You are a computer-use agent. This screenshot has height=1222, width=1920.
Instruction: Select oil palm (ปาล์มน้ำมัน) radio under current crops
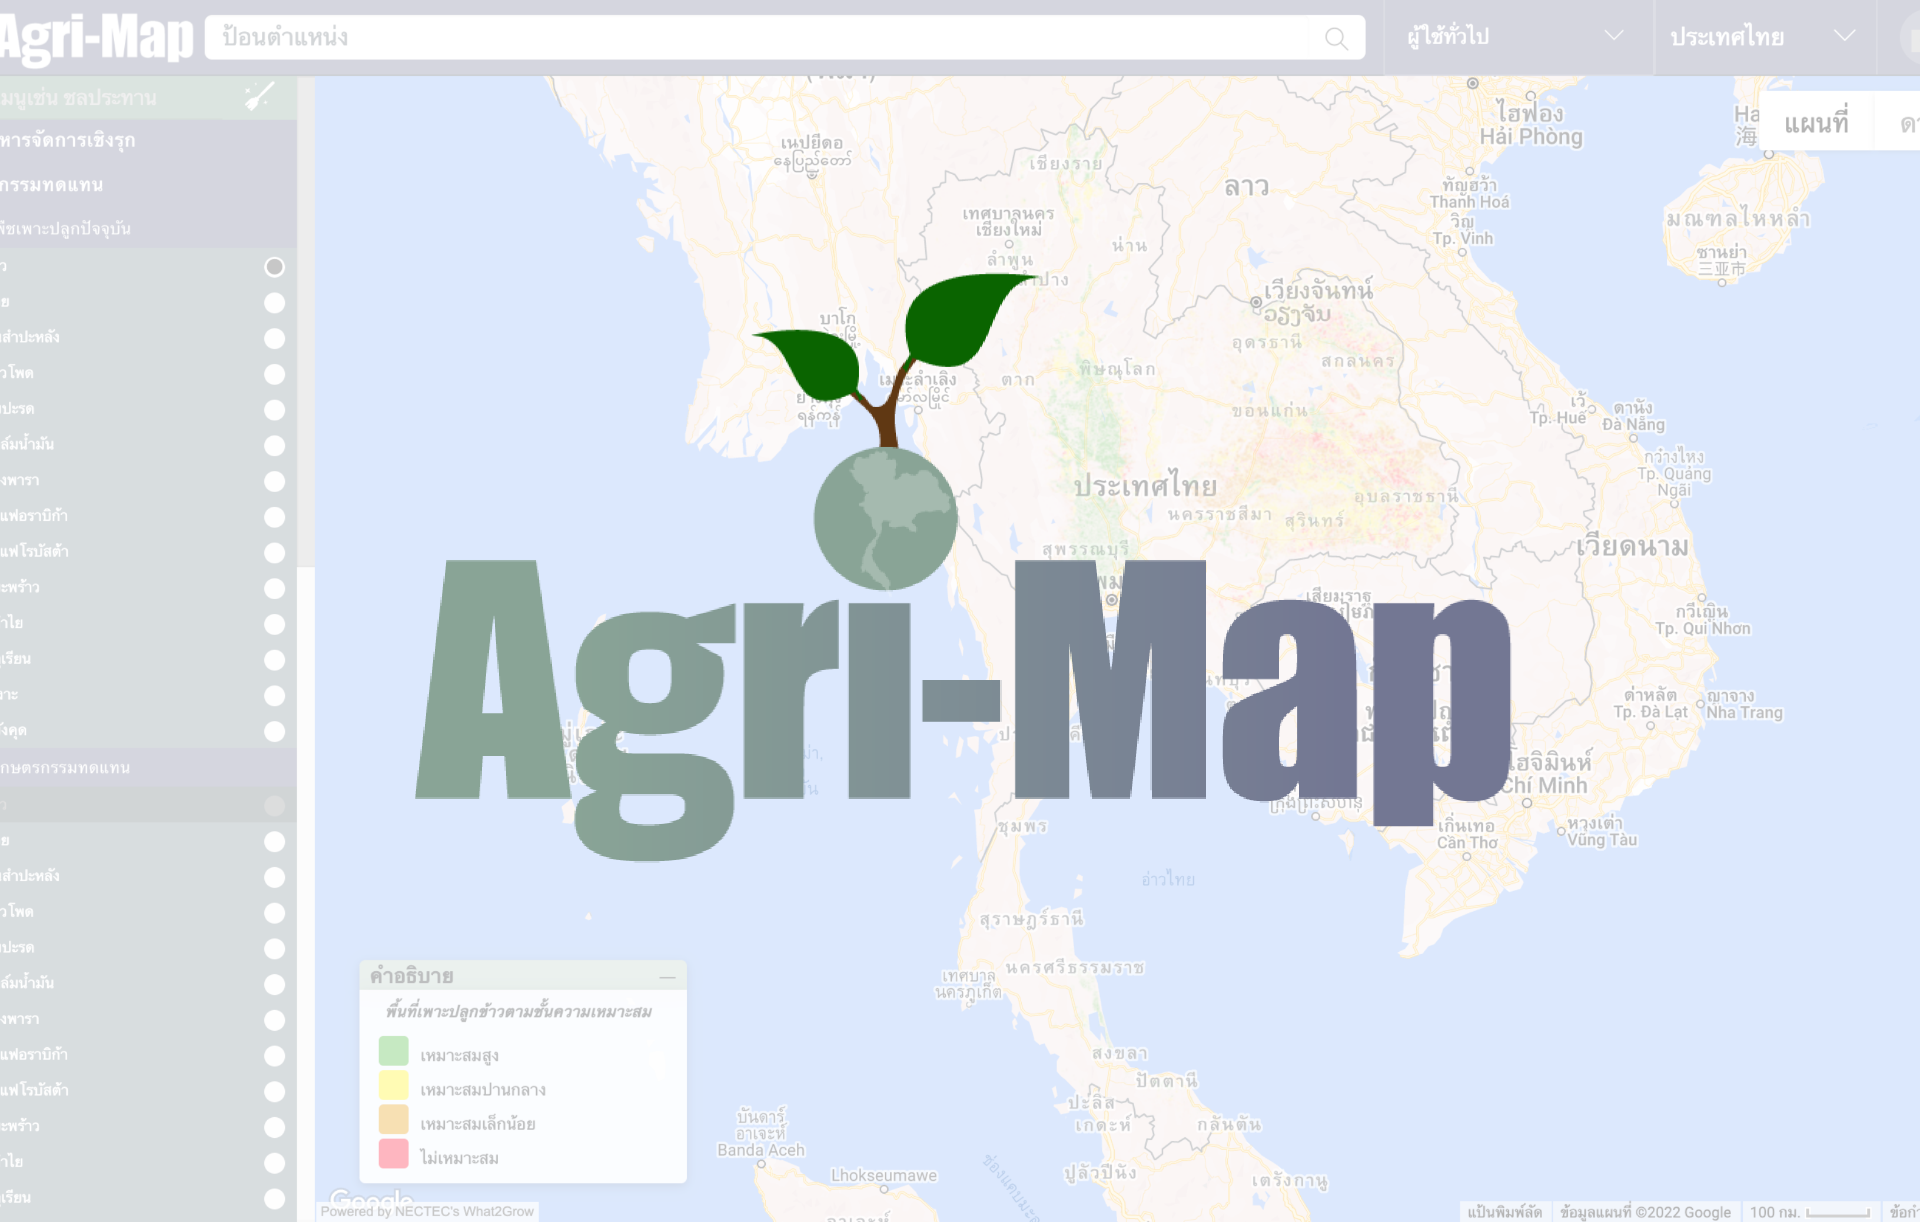point(274,446)
